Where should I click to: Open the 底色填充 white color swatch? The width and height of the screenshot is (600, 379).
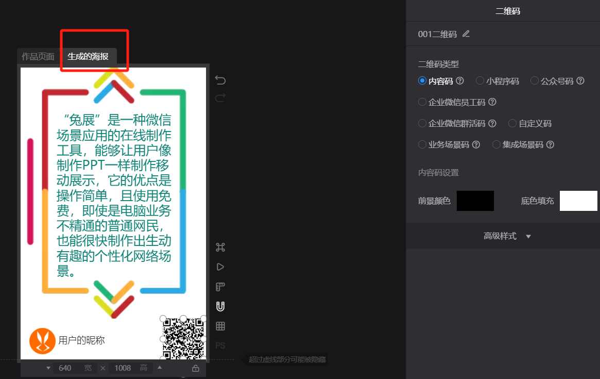pyautogui.click(x=578, y=201)
